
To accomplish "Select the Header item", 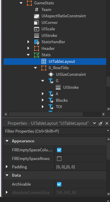I will pos(48,49).
